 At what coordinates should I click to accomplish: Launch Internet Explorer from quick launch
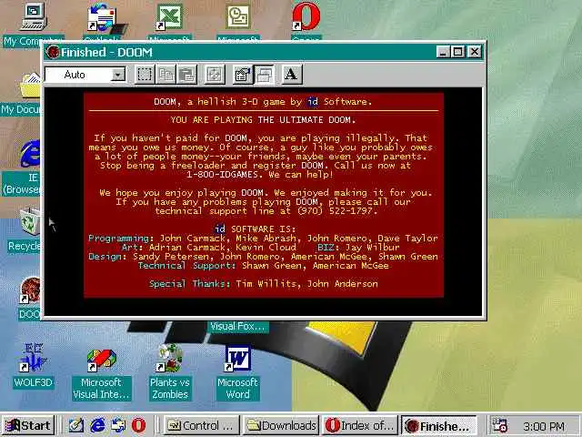(x=97, y=425)
